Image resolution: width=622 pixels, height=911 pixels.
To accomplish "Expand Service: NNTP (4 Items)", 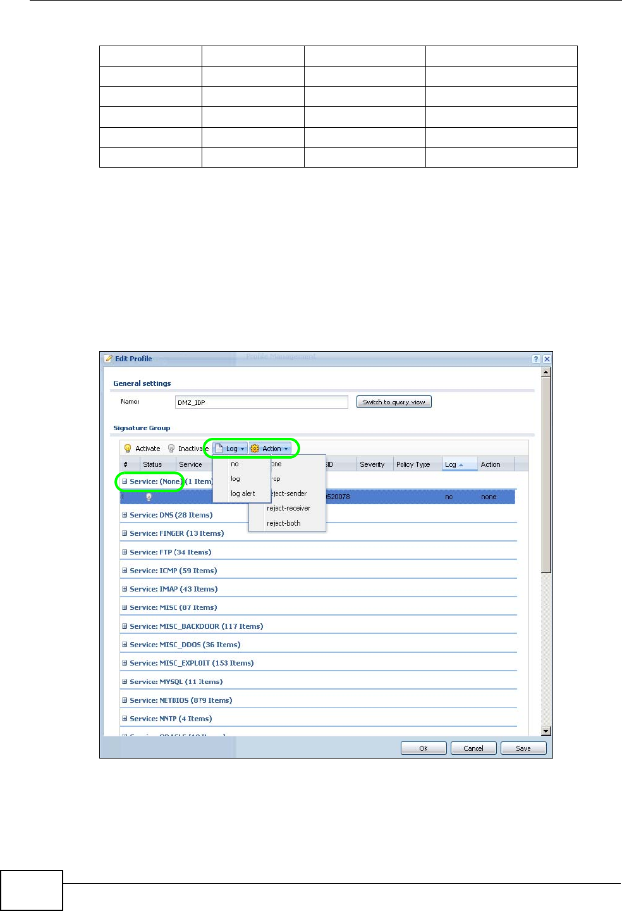I will pyautogui.click(x=125, y=719).
